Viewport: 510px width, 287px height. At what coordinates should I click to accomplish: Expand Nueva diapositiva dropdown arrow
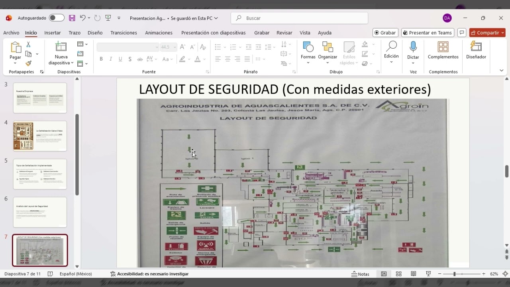(72, 63)
